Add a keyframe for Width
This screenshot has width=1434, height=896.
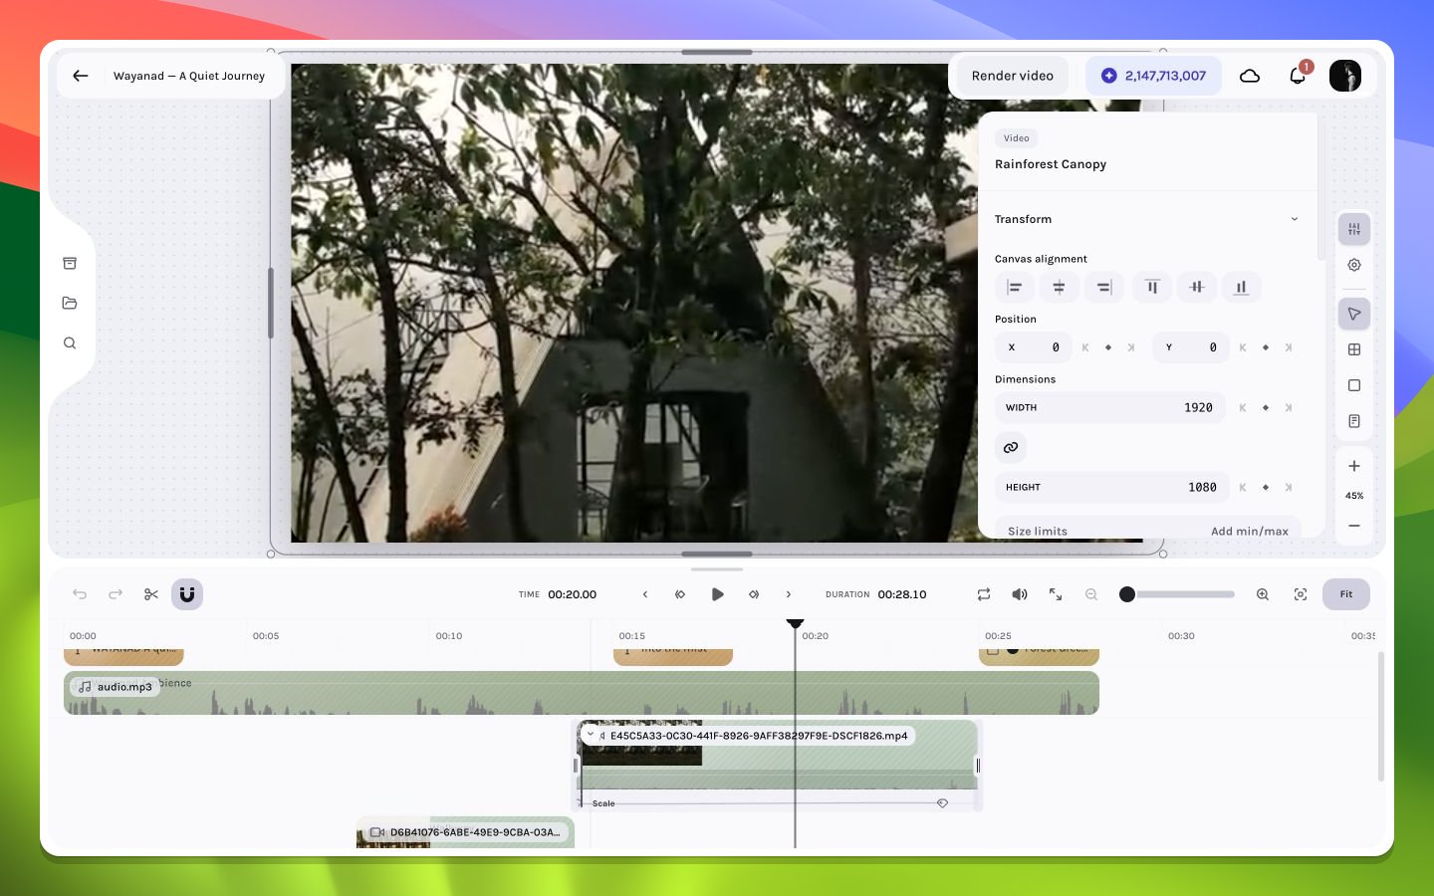pos(1266,408)
